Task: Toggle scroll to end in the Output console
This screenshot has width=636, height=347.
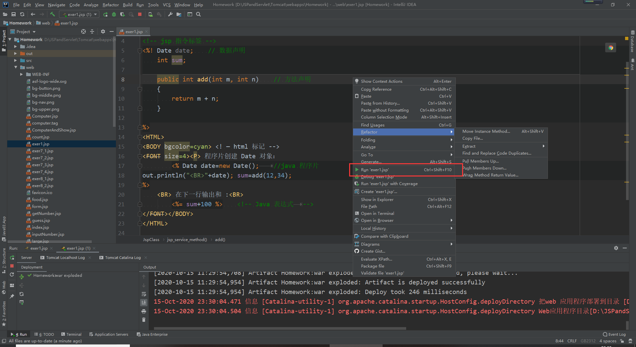Action: 144,302
